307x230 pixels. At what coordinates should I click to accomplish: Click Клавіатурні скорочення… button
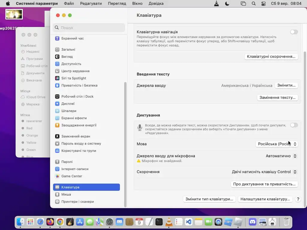click(x=271, y=57)
